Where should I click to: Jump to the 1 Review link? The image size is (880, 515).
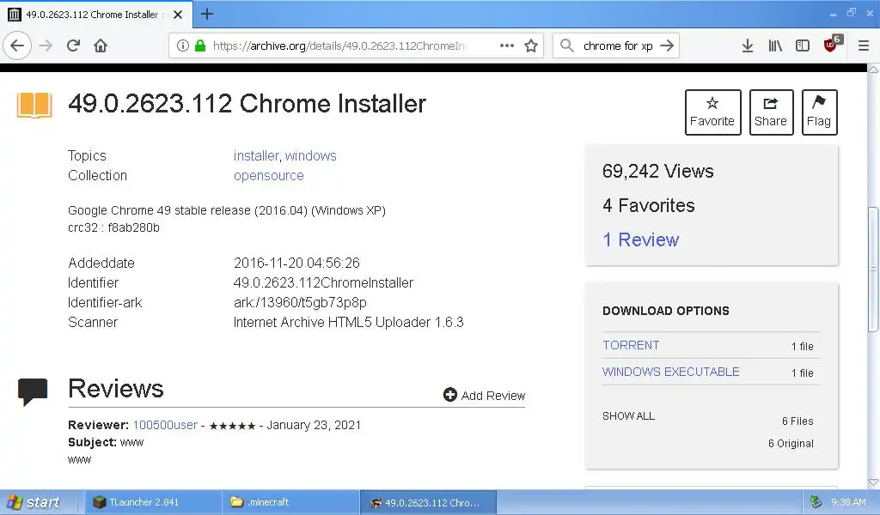tap(641, 239)
